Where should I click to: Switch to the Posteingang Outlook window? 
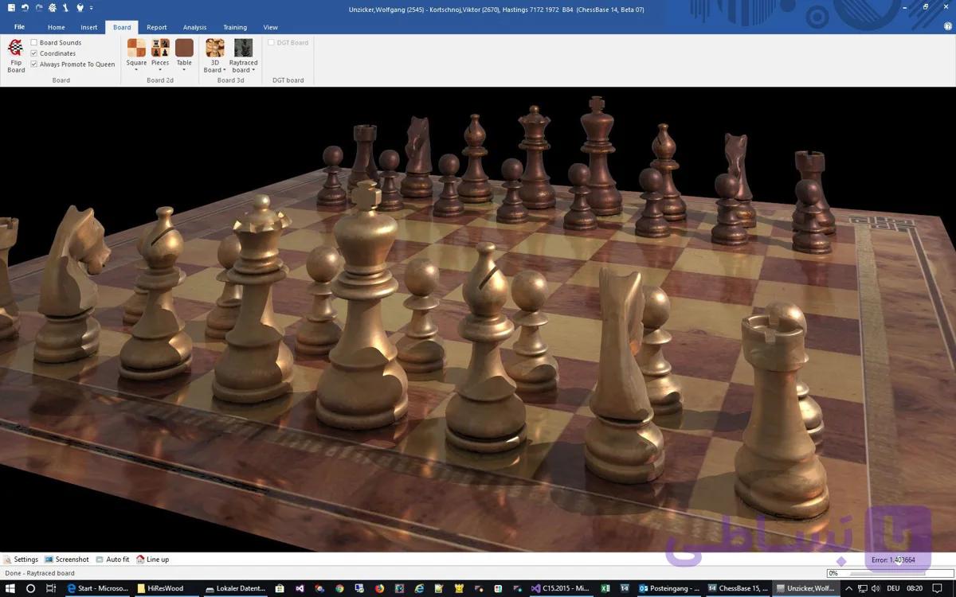(x=669, y=588)
